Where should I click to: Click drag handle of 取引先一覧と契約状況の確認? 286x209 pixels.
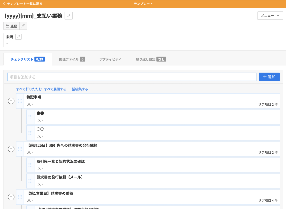coord(30,165)
